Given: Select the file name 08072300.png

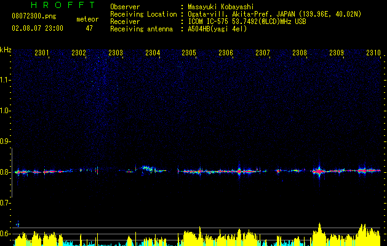Looking at the screenshot, I should click(34, 17).
